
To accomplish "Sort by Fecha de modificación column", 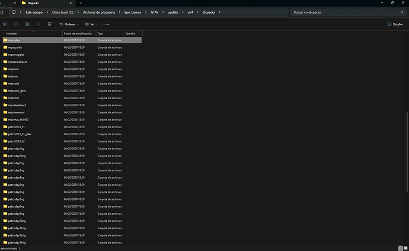I will coord(78,34).
